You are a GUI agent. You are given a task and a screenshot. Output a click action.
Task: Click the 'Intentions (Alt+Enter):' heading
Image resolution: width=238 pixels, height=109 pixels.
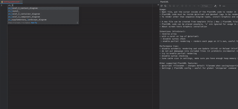tap(172, 31)
